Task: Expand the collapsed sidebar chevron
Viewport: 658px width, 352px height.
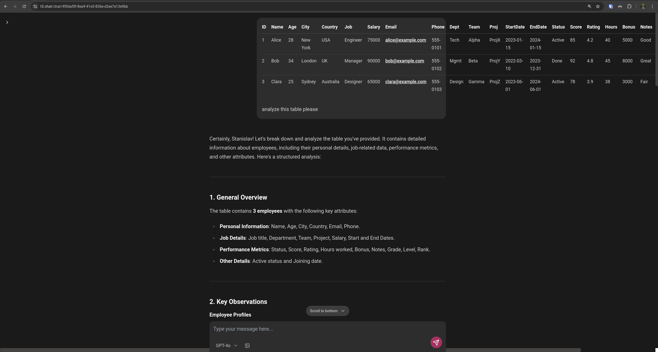Action: (7, 22)
